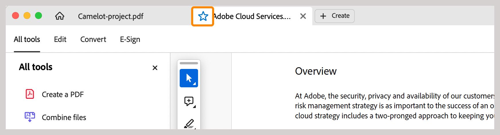Viewport: 500px width, 135px height.
Task: Star the Adobe Cloud Services document
Action: (x=203, y=16)
